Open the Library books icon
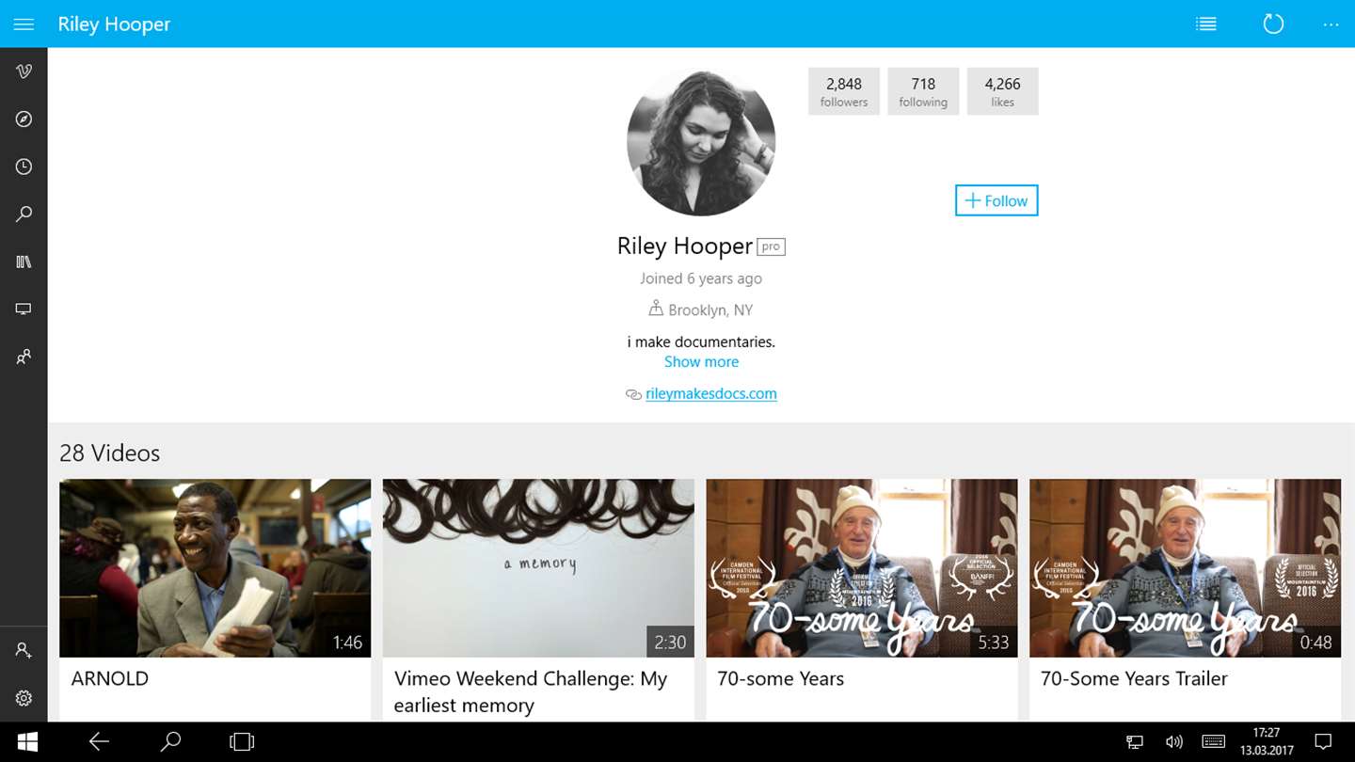Image resolution: width=1355 pixels, height=762 pixels. click(x=24, y=262)
